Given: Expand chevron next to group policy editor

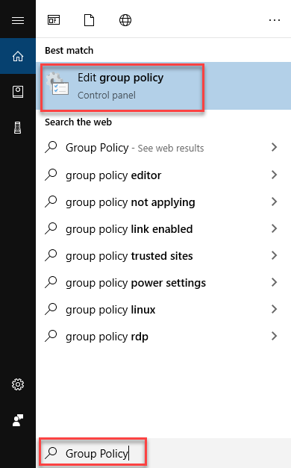Looking at the screenshot, I should [275, 175].
